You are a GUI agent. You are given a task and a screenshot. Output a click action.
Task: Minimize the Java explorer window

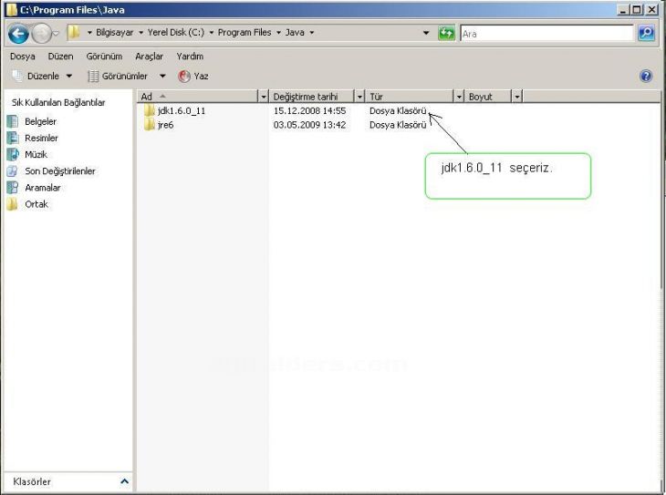click(x=623, y=9)
